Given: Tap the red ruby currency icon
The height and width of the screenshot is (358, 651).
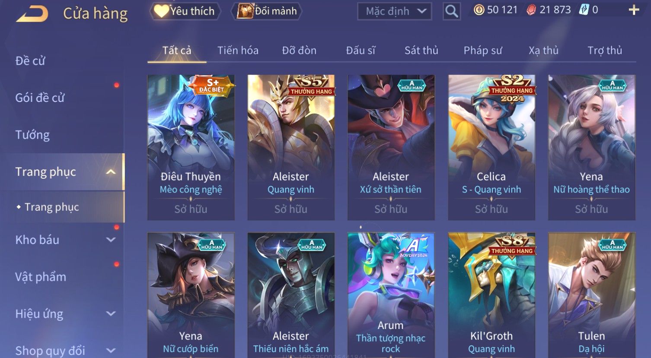Looking at the screenshot, I should (531, 10).
